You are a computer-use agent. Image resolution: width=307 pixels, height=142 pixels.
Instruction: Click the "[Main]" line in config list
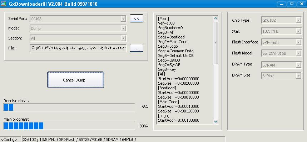[x=163, y=19]
